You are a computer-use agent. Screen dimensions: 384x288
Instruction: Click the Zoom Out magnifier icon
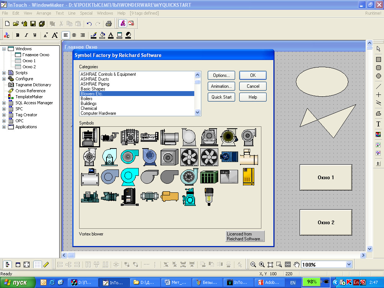point(253,264)
